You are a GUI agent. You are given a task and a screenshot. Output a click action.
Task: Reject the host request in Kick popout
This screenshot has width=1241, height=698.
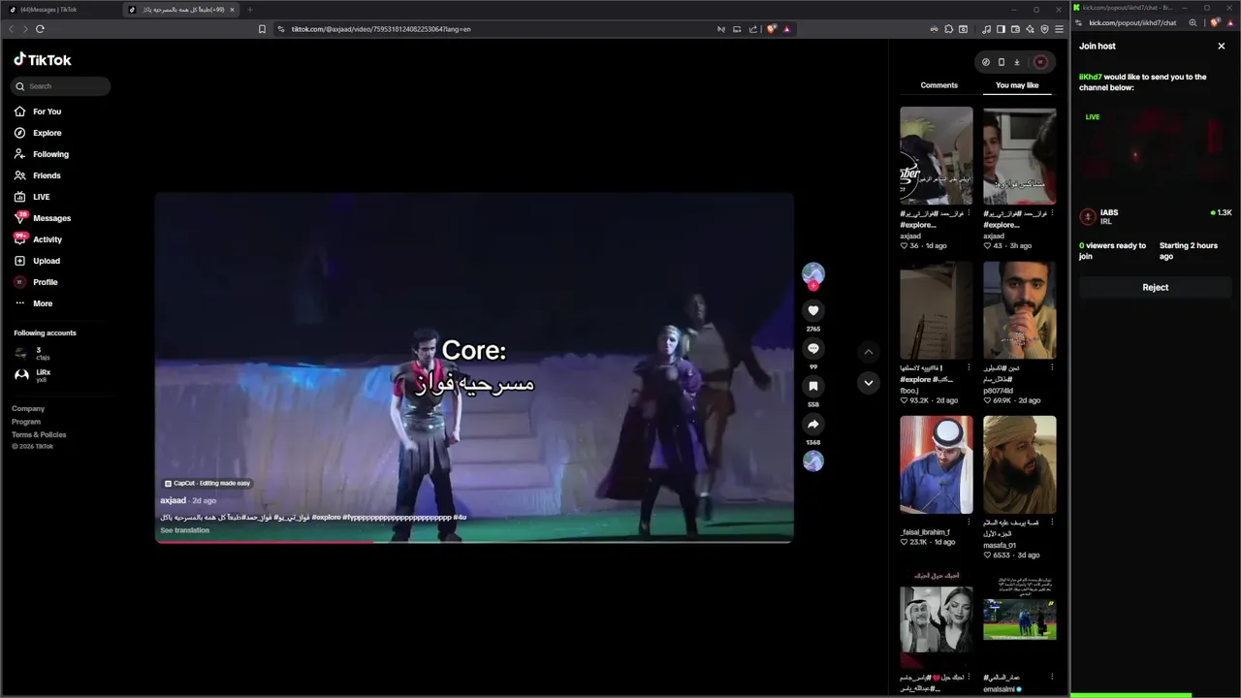1155,287
